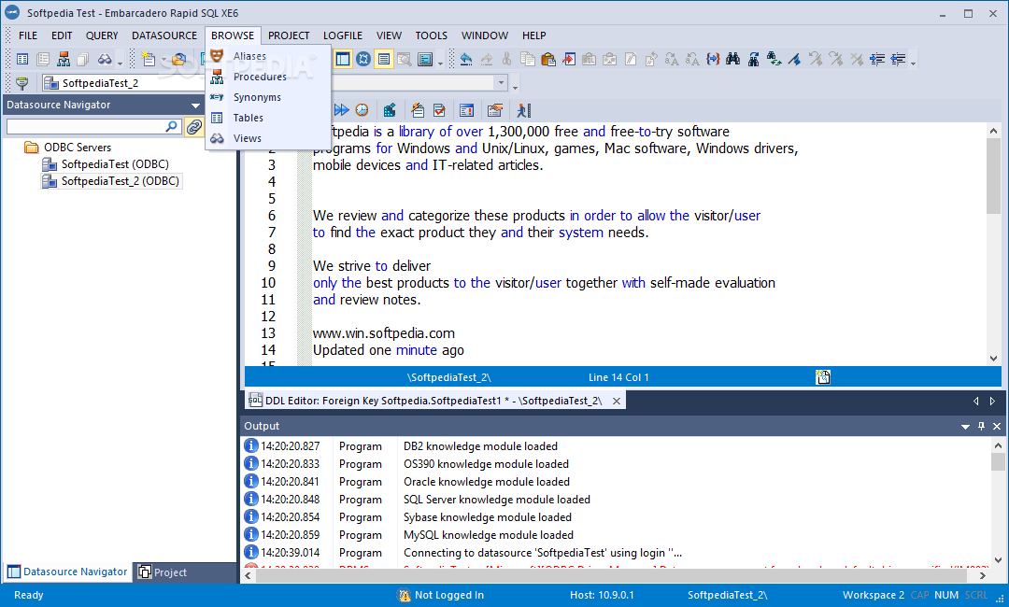1009x607 pixels.
Task: Click the filter funnel icon beside datasource box
Action: pyautogui.click(x=21, y=83)
